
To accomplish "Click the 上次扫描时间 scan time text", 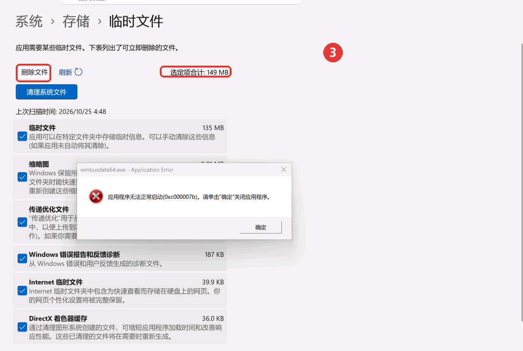I will pos(61,112).
